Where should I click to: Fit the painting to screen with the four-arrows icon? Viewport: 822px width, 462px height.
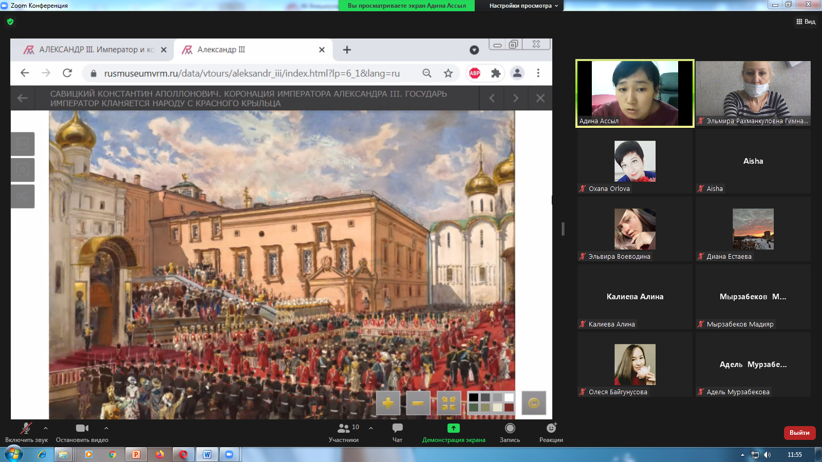coord(449,403)
